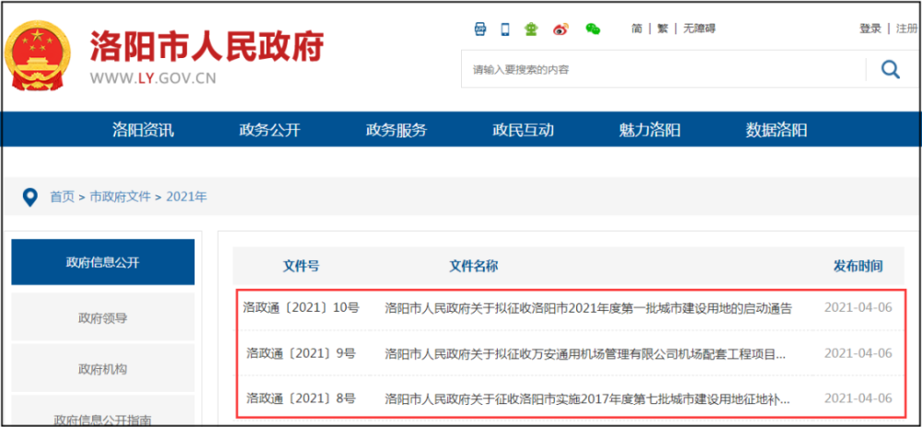Open the 数据洛阳 nav menu
Image resolution: width=922 pixels, height=427 pixels.
click(x=776, y=130)
